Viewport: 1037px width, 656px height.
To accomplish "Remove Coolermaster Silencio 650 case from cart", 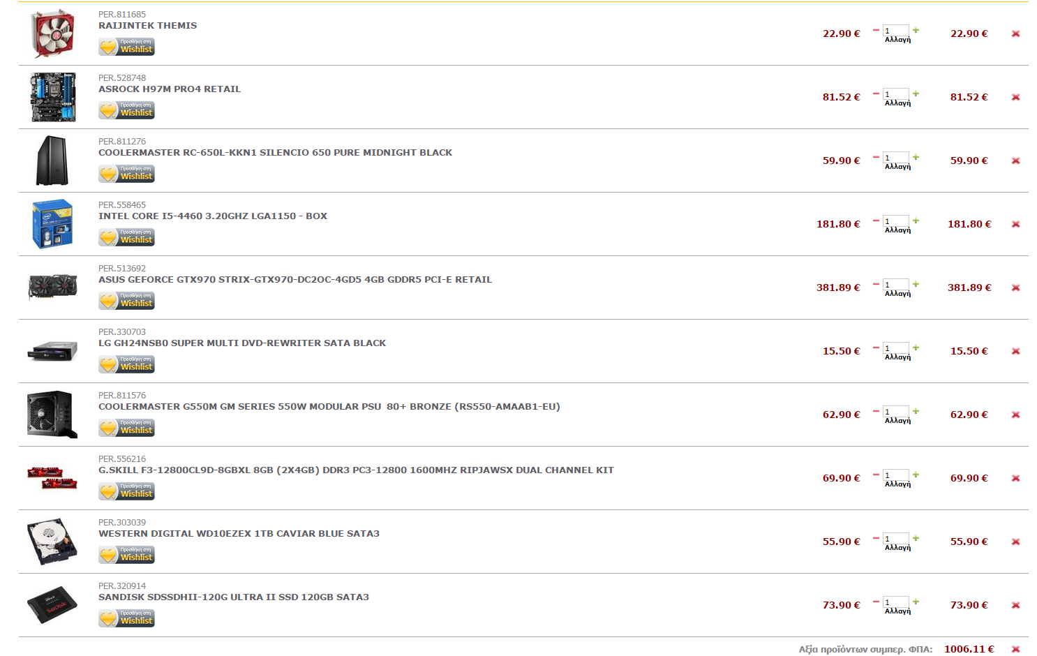I will (x=1015, y=161).
